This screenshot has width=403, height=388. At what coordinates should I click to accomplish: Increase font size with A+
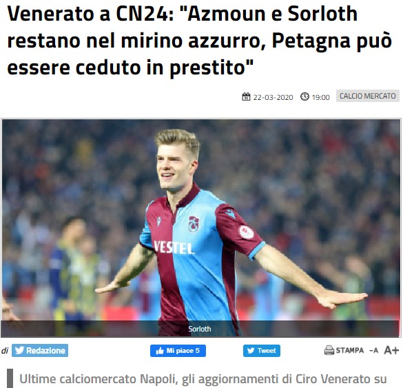[391, 350]
